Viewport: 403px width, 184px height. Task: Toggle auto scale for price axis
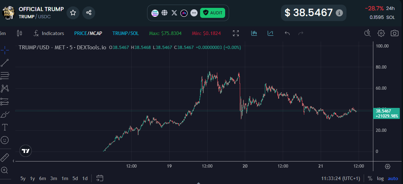pyautogui.click(x=393, y=178)
